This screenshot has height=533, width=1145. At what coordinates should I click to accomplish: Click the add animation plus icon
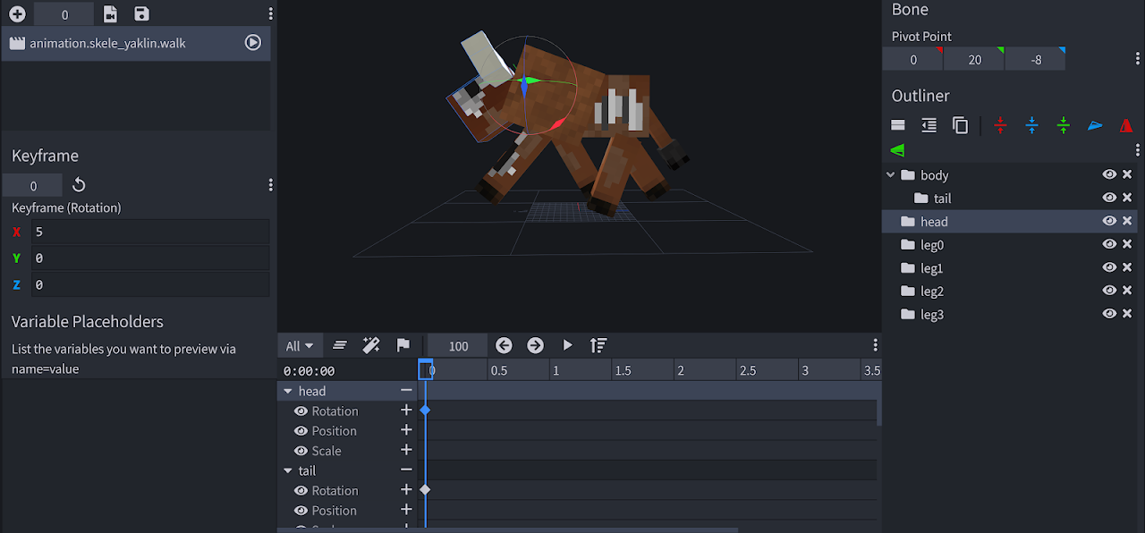click(x=17, y=14)
